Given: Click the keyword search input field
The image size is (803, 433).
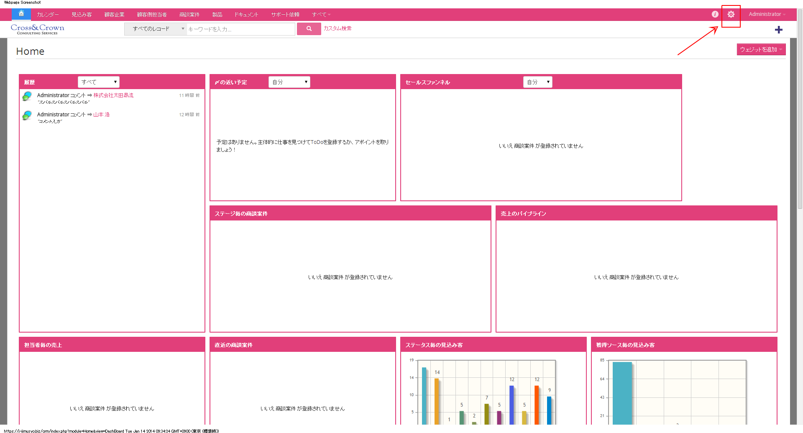Looking at the screenshot, I should click(x=240, y=29).
